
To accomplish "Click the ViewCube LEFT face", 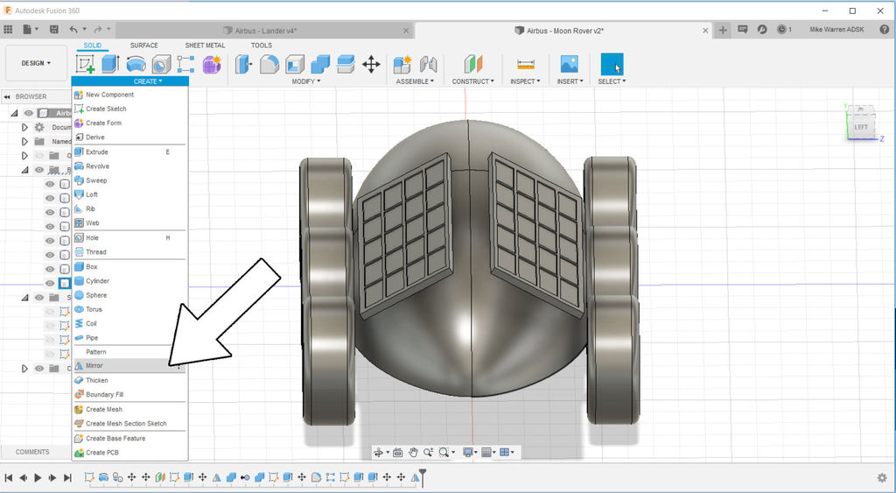I will 861,127.
